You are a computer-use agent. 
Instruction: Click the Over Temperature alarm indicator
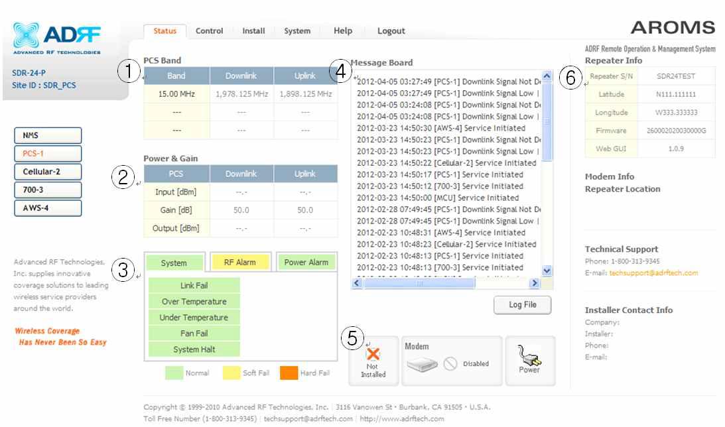194,301
